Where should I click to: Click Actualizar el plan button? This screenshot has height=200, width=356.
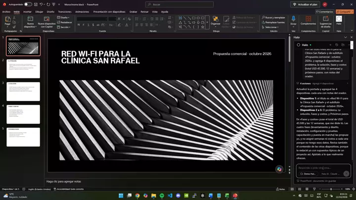point(305,4)
